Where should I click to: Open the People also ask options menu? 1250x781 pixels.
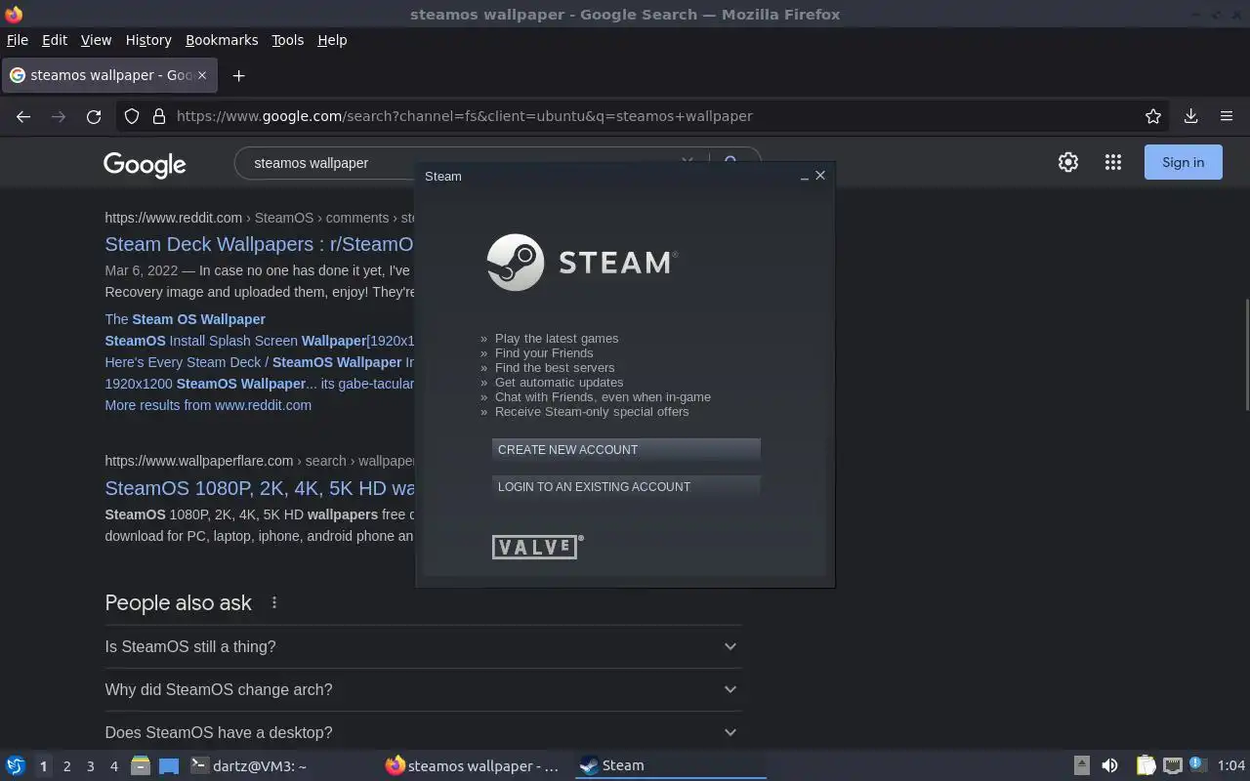click(x=274, y=602)
